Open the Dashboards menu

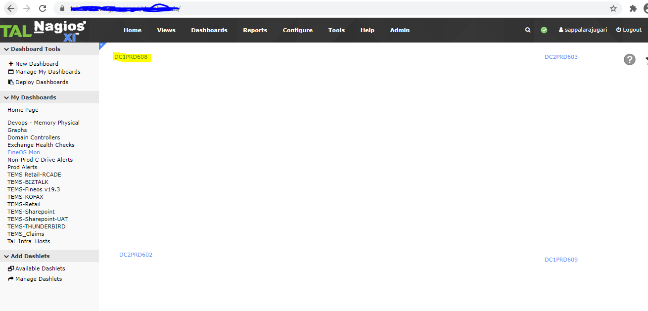click(209, 30)
